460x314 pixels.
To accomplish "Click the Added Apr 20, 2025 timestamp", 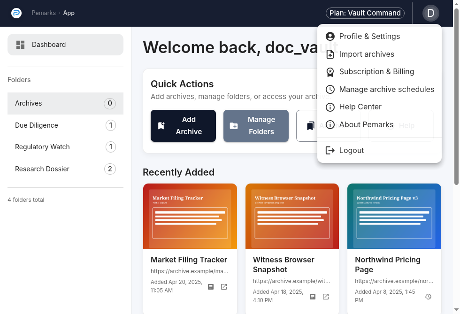I will 176,286.
